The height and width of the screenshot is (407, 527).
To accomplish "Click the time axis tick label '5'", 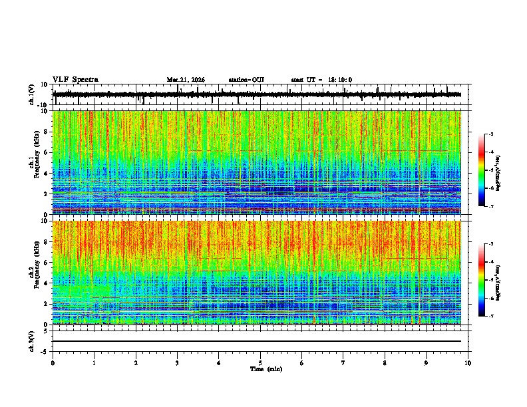I will pyautogui.click(x=260, y=363).
